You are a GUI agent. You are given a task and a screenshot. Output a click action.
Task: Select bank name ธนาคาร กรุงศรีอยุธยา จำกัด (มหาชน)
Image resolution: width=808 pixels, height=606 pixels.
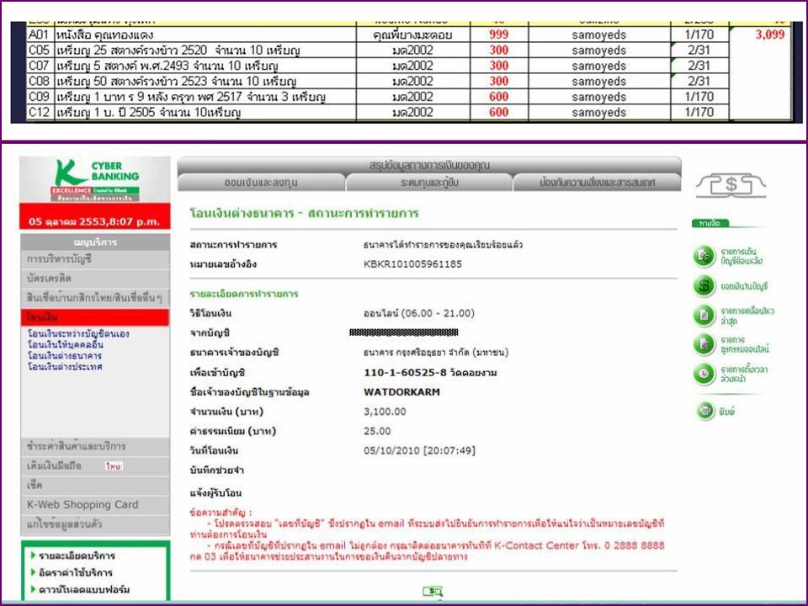coord(436,353)
